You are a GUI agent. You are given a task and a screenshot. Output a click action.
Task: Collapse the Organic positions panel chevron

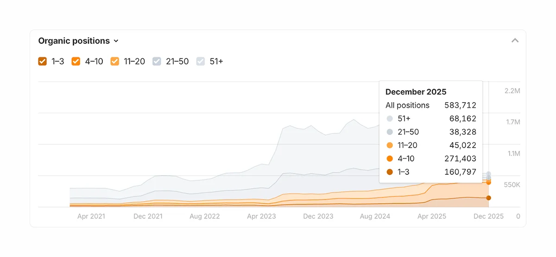515,41
